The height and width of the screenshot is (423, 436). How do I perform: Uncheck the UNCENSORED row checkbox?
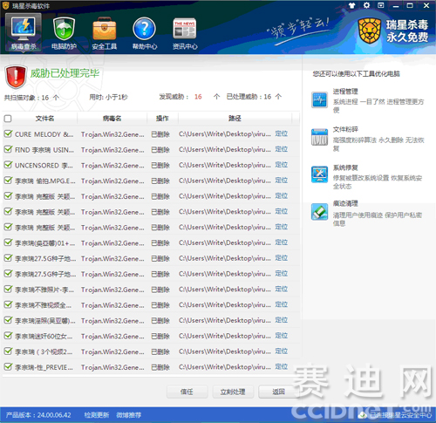pyautogui.click(x=8, y=165)
